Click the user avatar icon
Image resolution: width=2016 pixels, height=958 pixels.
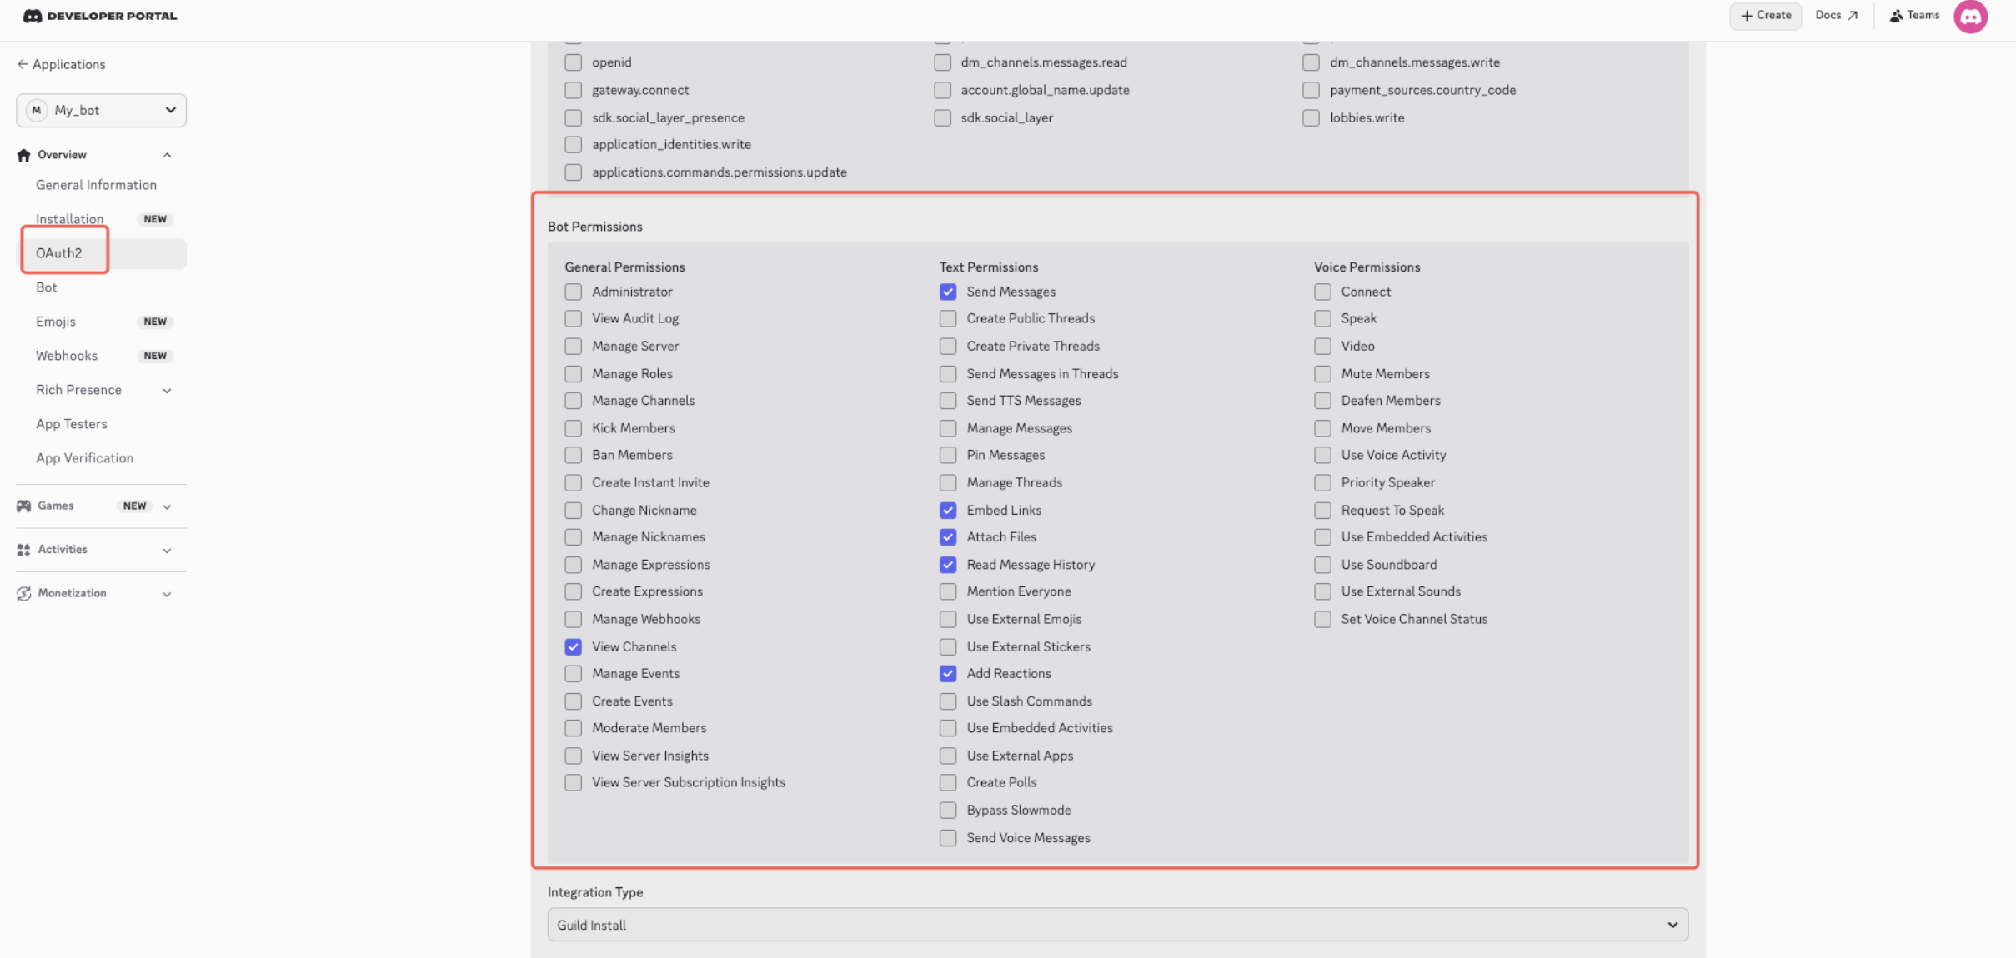1970,17
